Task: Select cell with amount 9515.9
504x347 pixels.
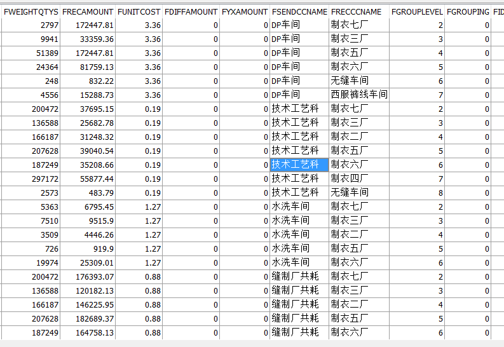Action: coord(88,221)
